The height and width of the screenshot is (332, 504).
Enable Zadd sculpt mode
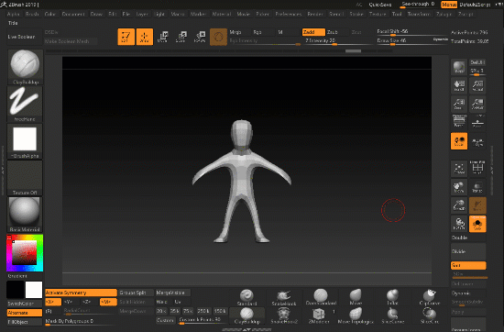pos(313,32)
